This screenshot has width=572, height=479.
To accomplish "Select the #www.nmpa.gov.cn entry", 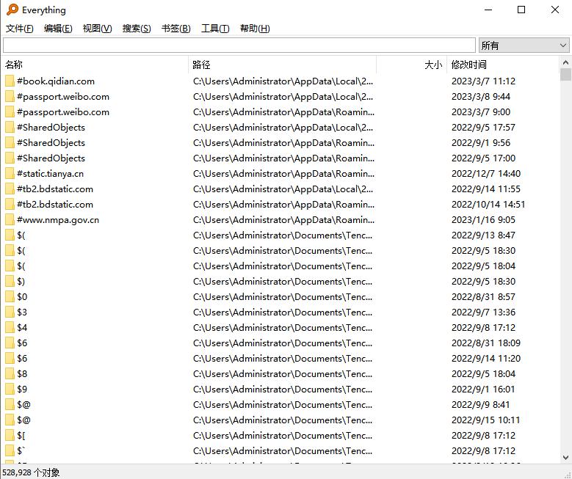I will pos(58,220).
